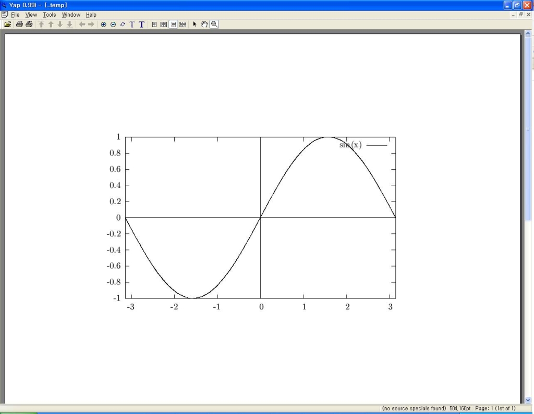Click the first printer icon in toolbar
The height and width of the screenshot is (414, 534).
click(19, 24)
